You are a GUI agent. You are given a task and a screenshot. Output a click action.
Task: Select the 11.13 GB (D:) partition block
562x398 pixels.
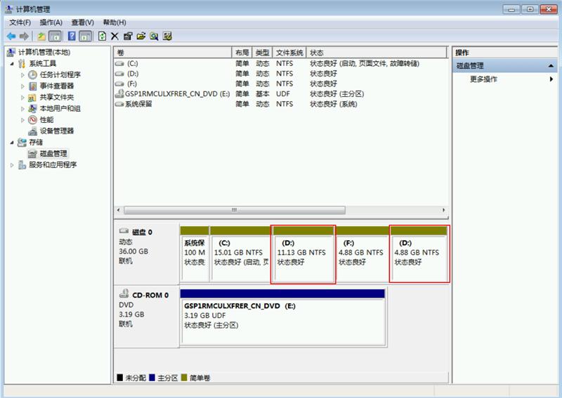[x=303, y=255]
